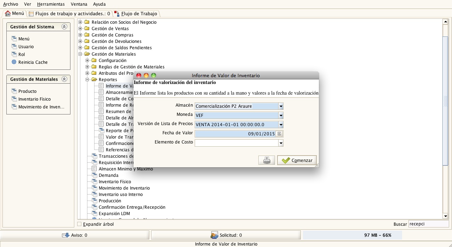Viewport: 452px width, 247px height.
Task: Expand Reglas de Gestión de Materiales node
Action: pos(87,67)
